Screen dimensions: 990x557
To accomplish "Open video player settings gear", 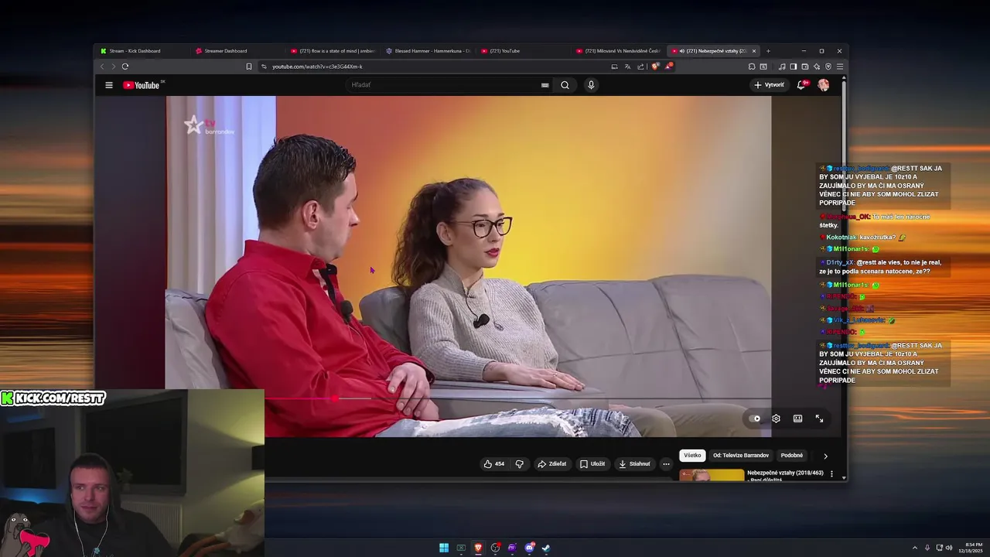I will pos(776,419).
